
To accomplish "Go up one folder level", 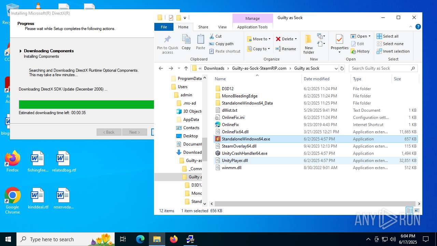I will pyautogui.click(x=186, y=68).
